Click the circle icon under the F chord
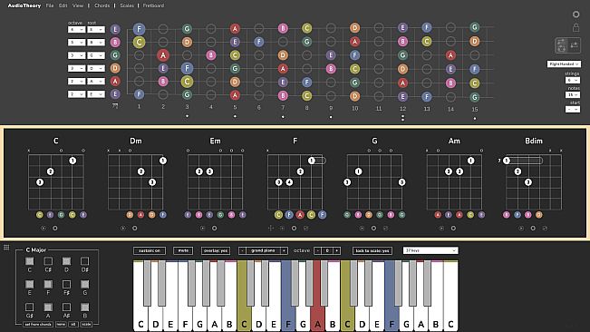 (x=294, y=228)
